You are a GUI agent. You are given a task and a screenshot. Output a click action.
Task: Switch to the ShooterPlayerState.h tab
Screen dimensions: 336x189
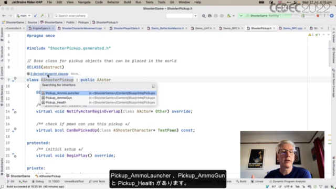tap(127, 28)
